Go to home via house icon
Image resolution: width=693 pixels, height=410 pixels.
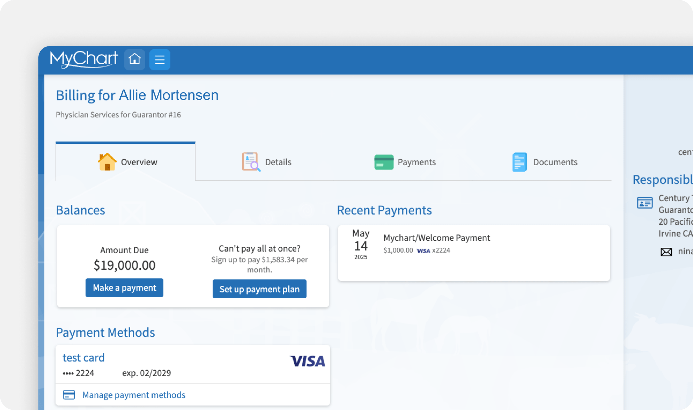point(134,60)
